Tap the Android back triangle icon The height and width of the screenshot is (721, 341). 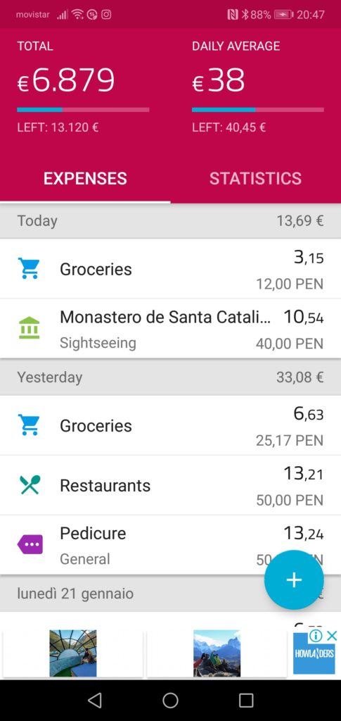[94, 701]
